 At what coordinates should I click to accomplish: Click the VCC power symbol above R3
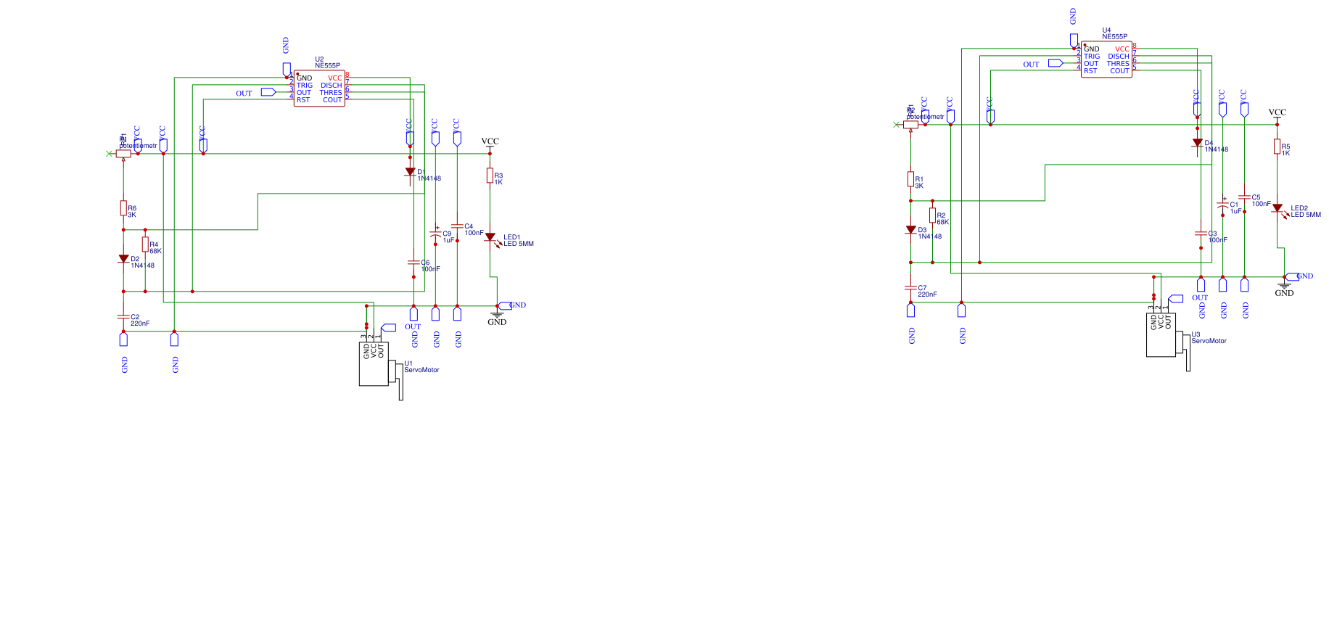(x=490, y=147)
